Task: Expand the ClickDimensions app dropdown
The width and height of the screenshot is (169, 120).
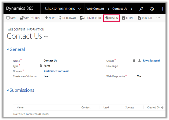Action: 79,9
